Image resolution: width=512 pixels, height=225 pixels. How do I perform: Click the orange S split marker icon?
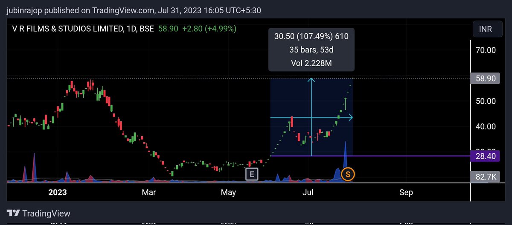point(348,174)
